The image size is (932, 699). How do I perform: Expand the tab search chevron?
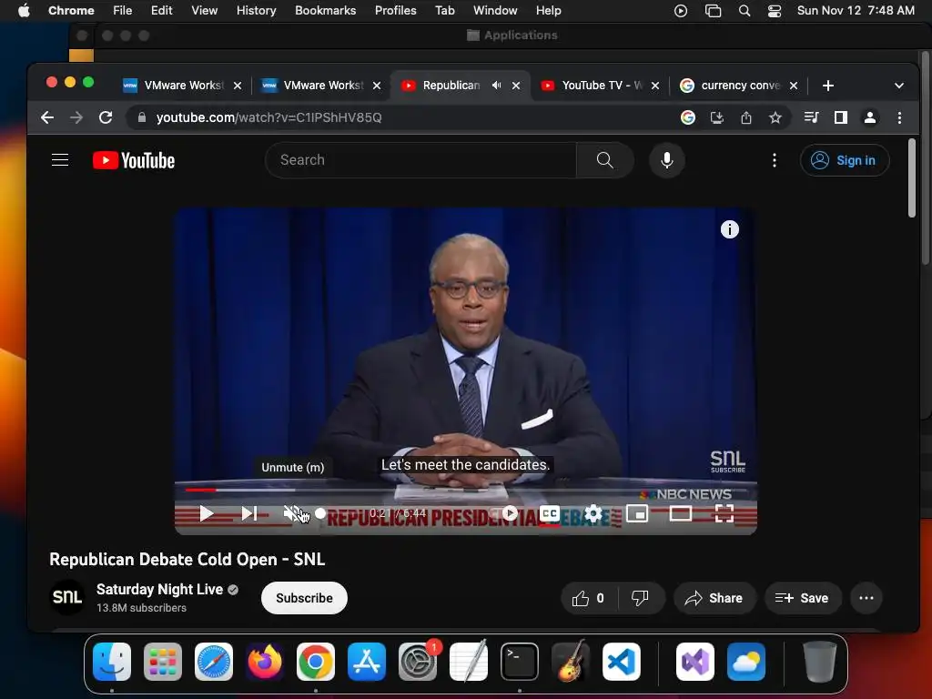899,86
